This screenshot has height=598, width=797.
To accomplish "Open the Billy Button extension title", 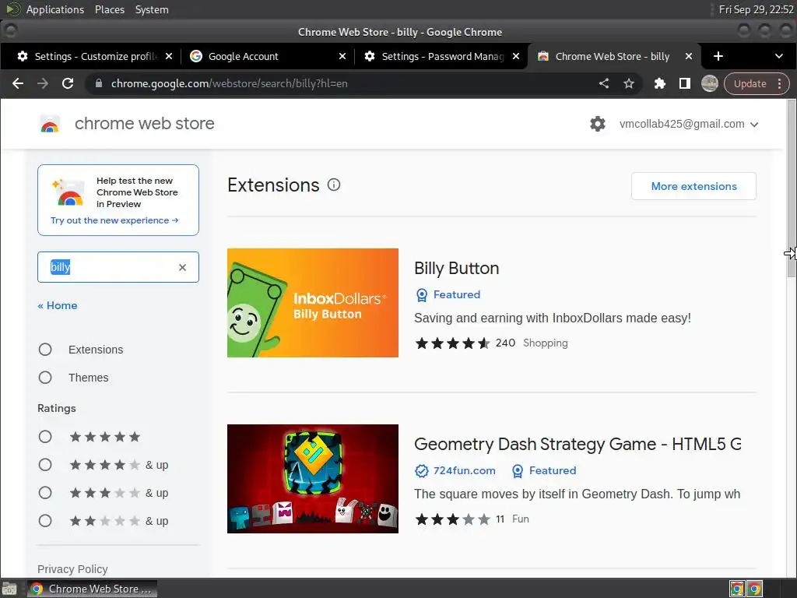I will (456, 268).
